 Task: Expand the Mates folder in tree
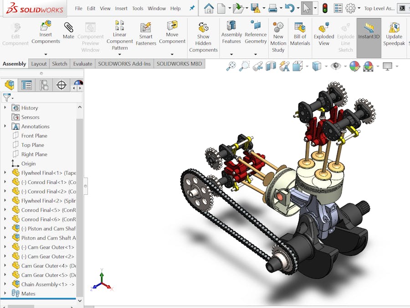tap(5, 293)
